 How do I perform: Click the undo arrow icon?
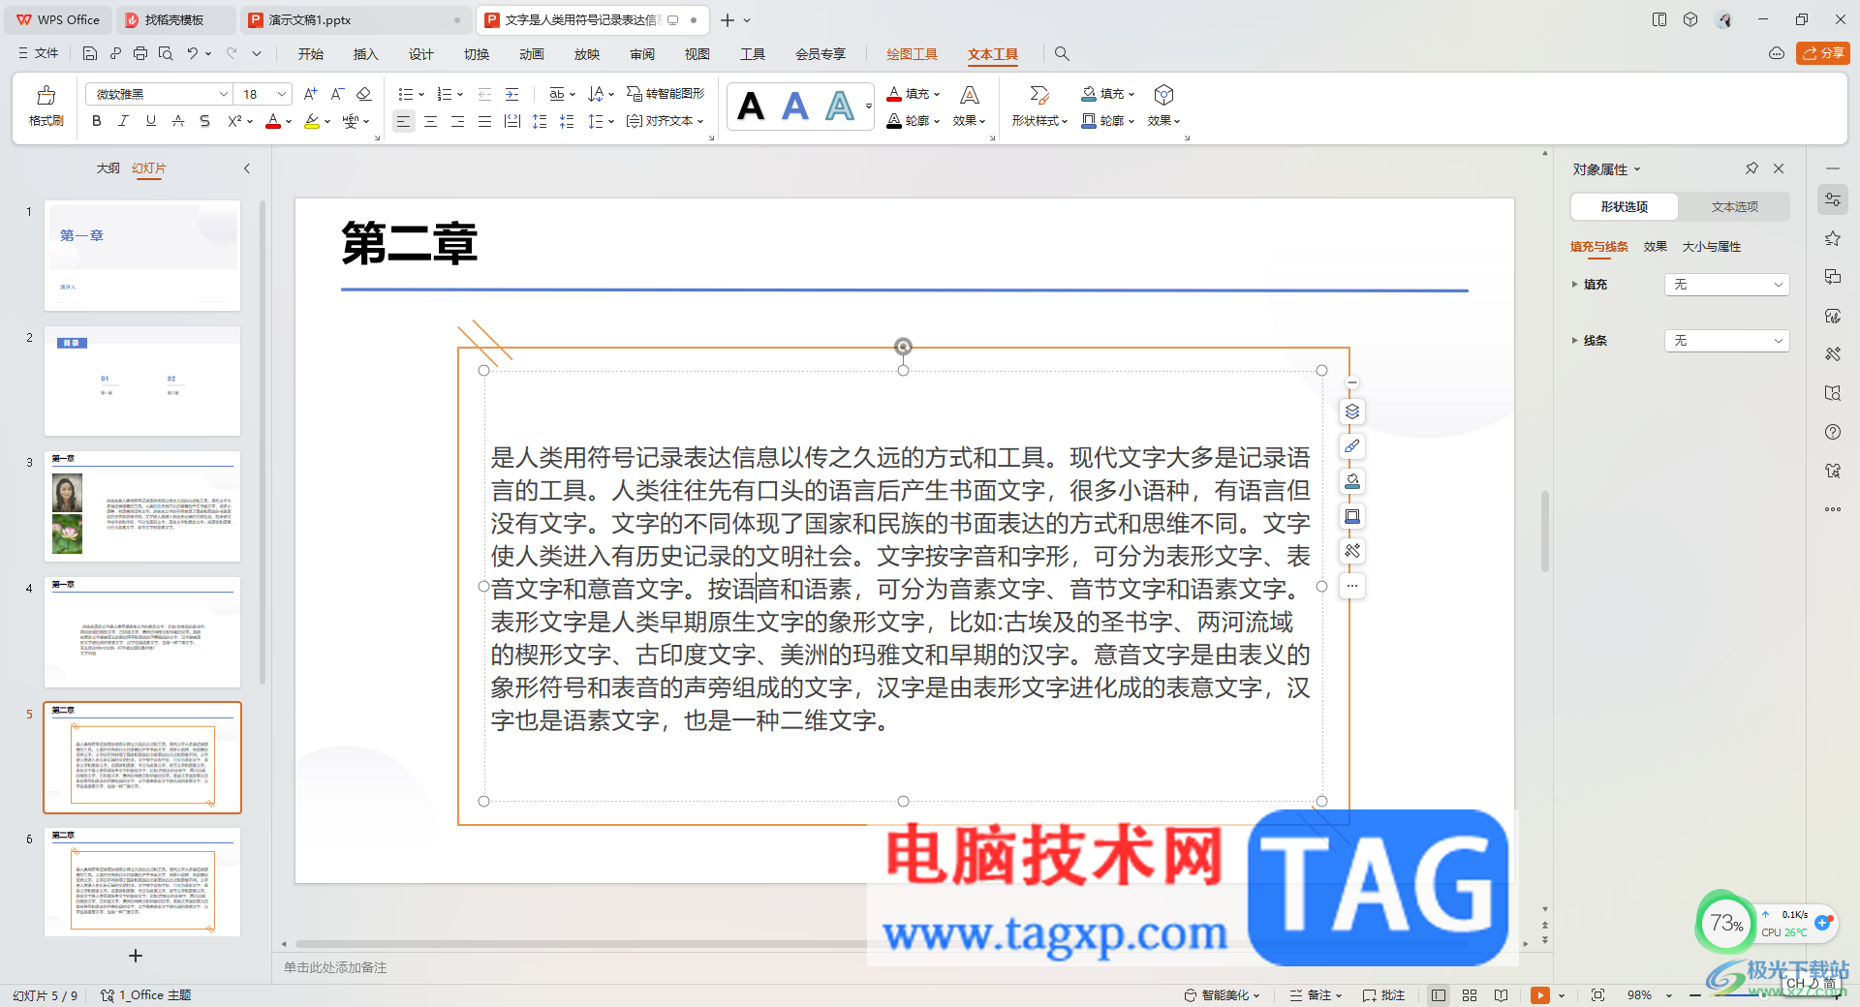(x=193, y=54)
